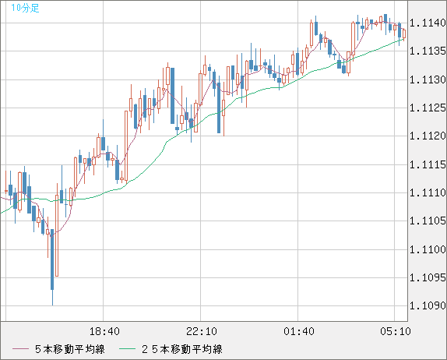Click the 1.1100 price axis label
Screen dimensions: 447x360
pyautogui.click(x=428, y=249)
